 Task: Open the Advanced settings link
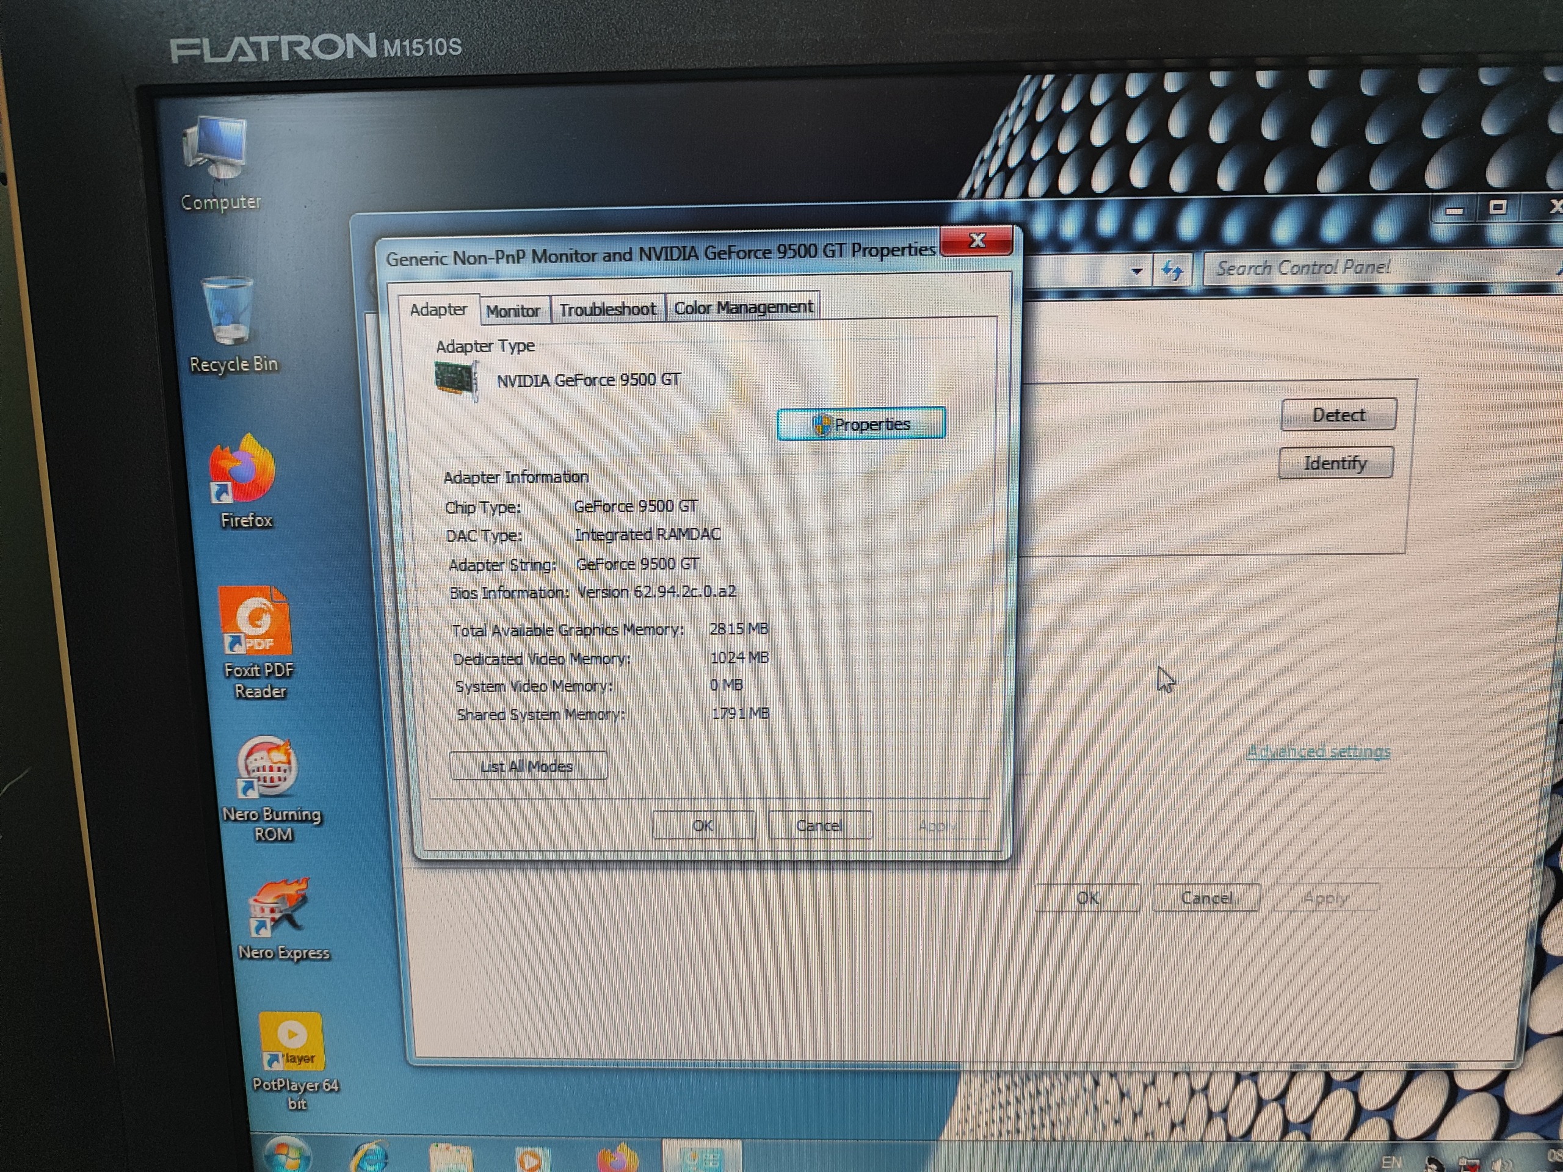click(x=1318, y=751)
